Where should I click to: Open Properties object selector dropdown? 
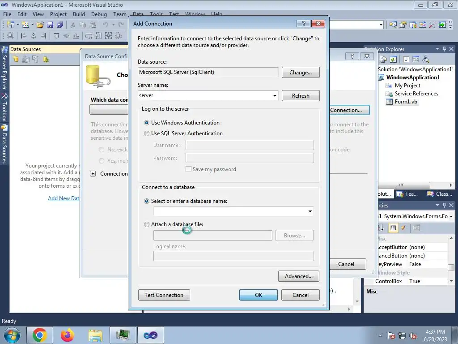pyautogui.click(x=451, y=216)
